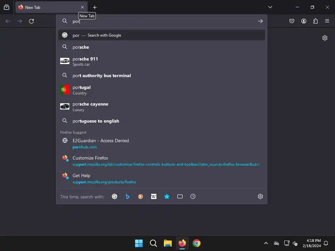The width and height of the screenshot is (335, 251).
Task: Open the 'Customize Firefox' suggestion
Action: pos(162,161)
